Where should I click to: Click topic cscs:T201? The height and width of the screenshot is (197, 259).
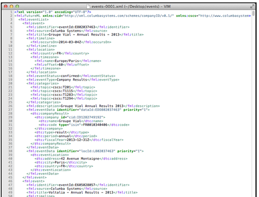(x=62, y=87)
